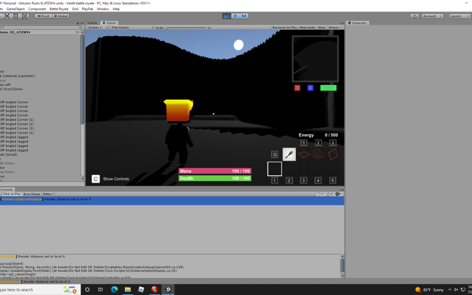Click the Q key icon in the HUD

coord(274,154)
